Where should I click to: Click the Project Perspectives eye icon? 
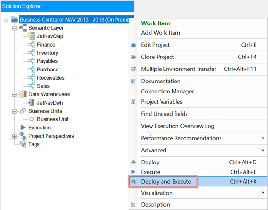pyautogui.click(x=23, y=136)
